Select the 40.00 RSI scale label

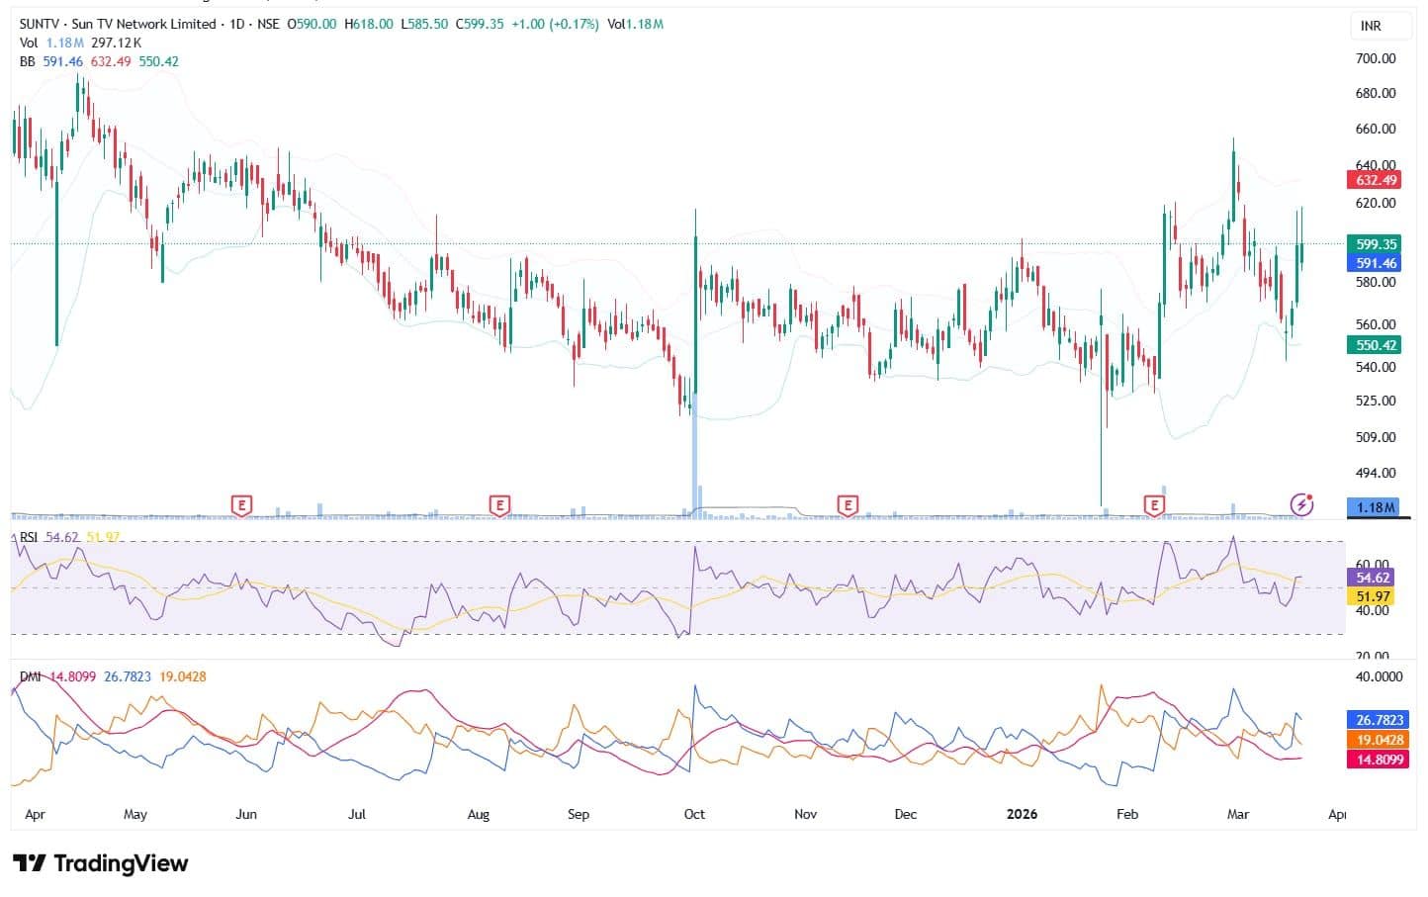click(1372, 610)
